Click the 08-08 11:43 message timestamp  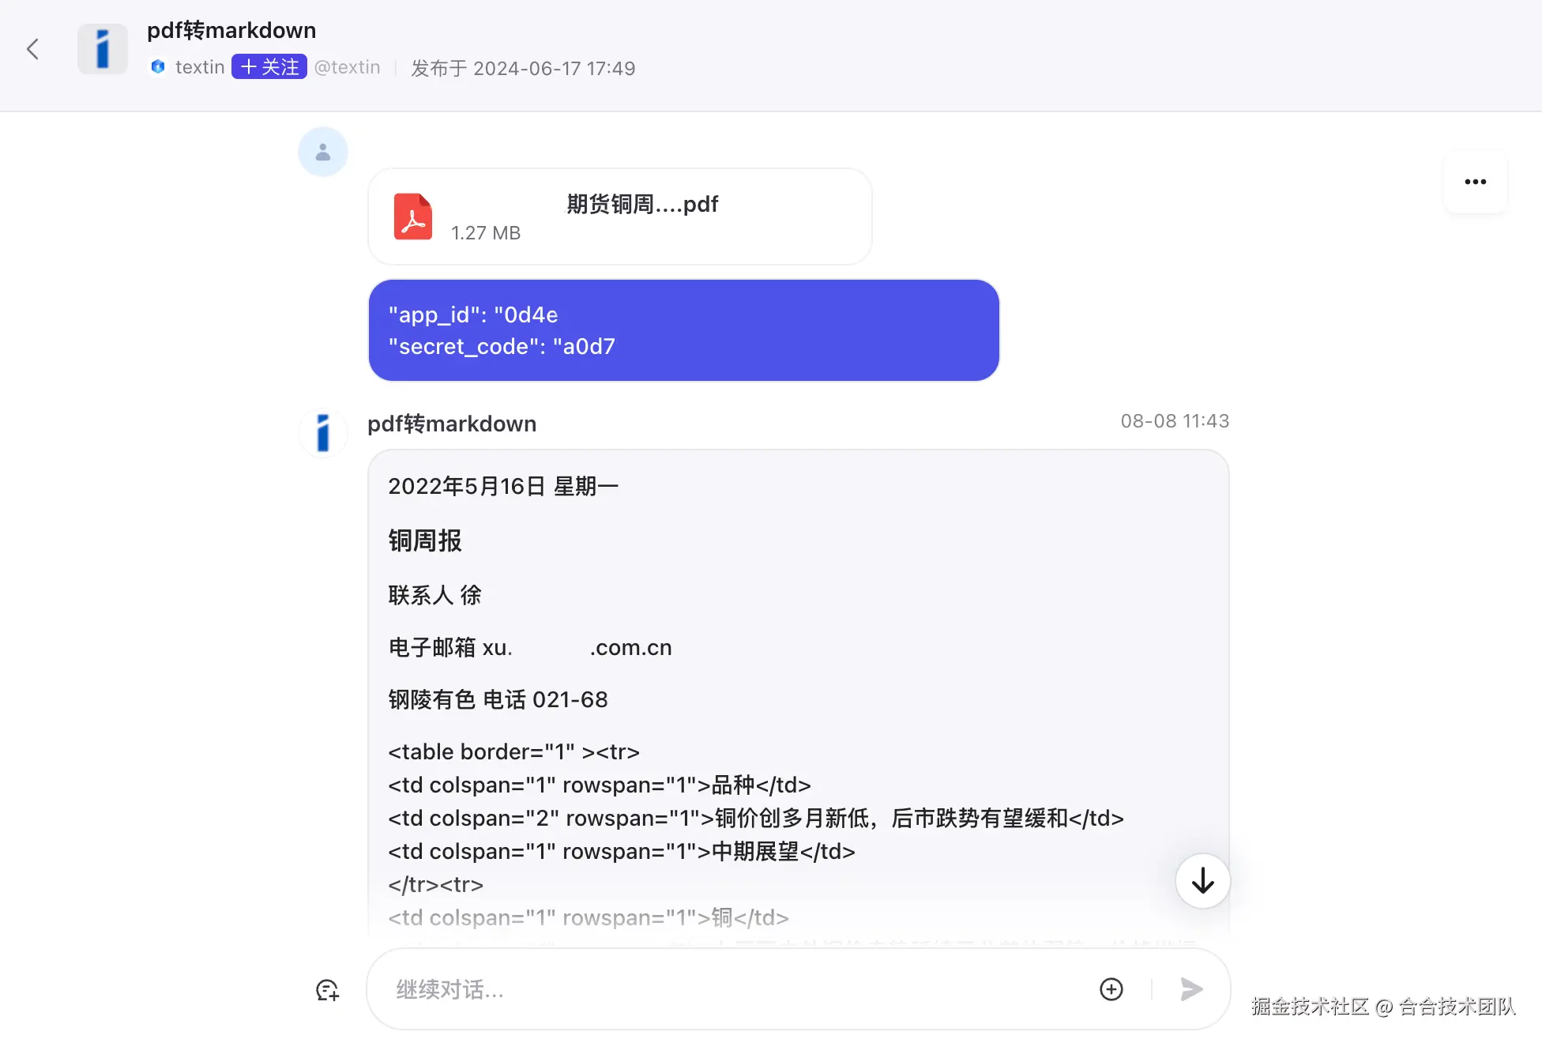[1175, 421]
